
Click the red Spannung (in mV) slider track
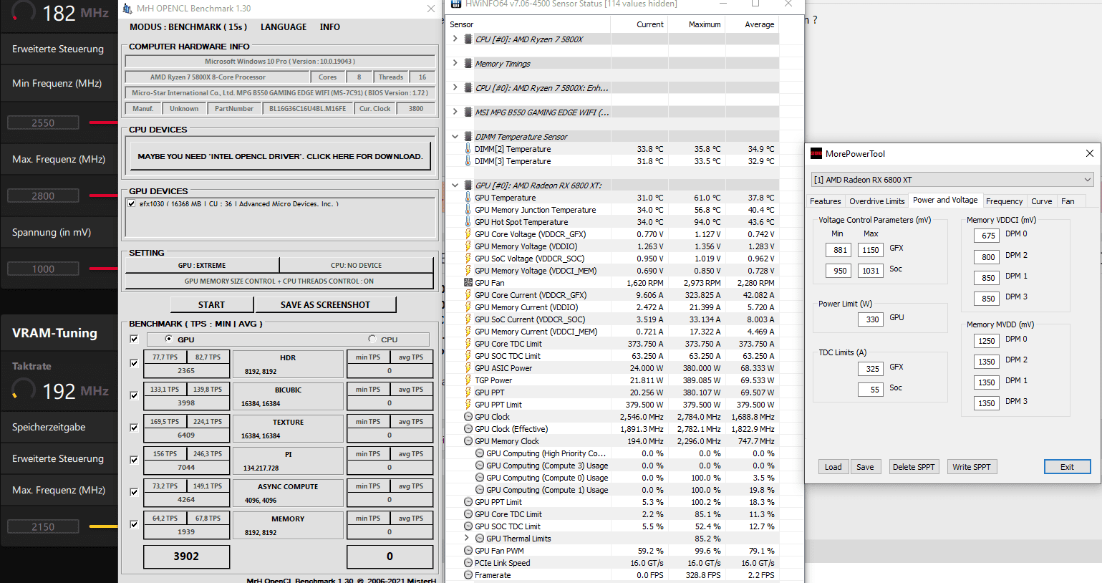[x=103, y=269]
